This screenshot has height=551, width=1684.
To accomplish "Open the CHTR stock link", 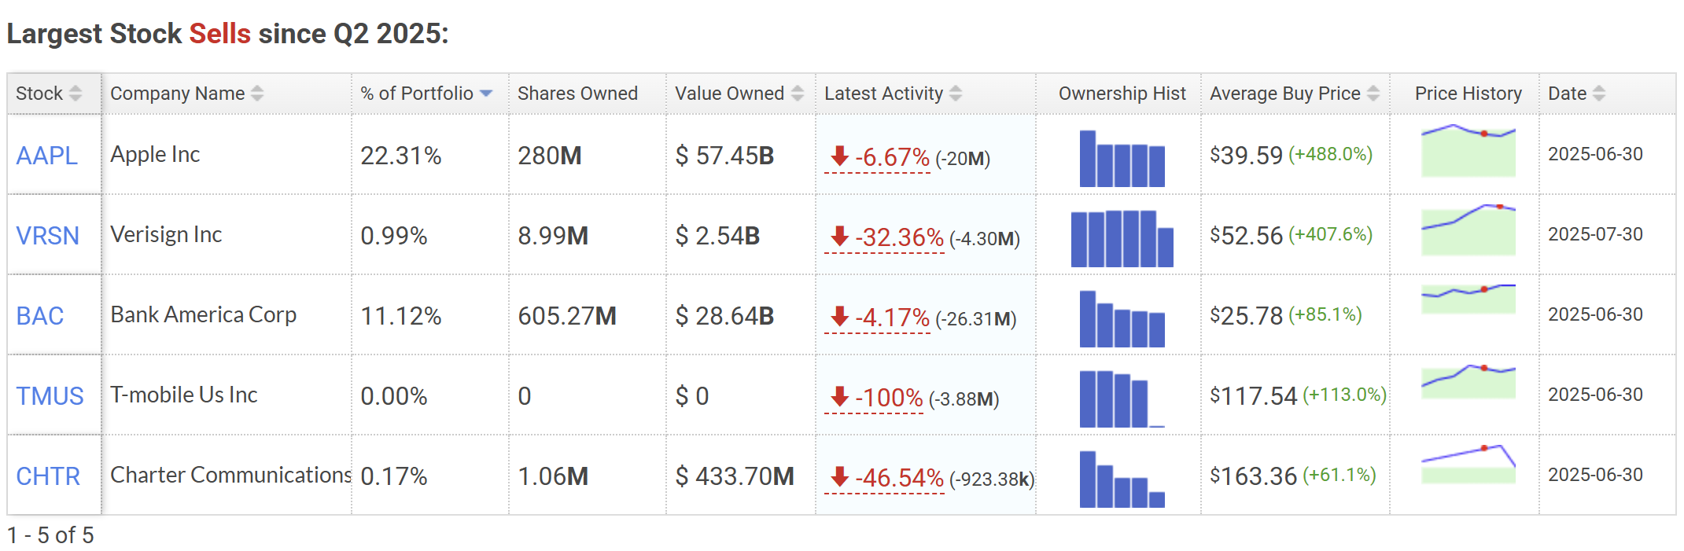I will tap(48, 476).
